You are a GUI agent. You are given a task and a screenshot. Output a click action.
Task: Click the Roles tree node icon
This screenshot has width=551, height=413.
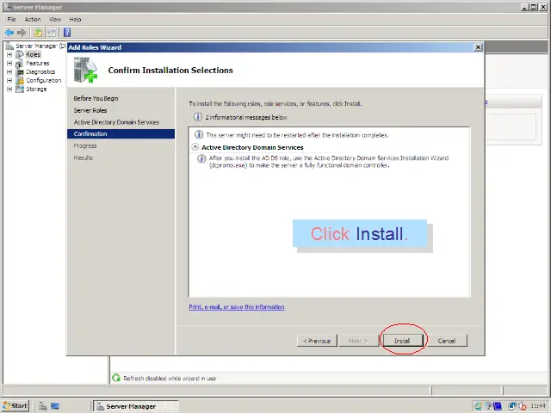coord(20,54)
